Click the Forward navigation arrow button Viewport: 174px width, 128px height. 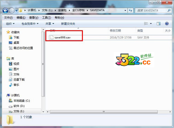pyautogui.click(x=12, y=11)
